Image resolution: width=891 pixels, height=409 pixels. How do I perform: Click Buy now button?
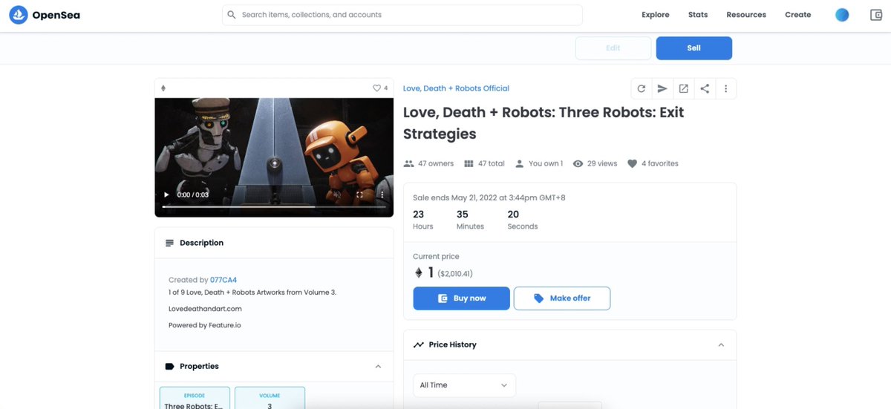click(x=462, y=298)
